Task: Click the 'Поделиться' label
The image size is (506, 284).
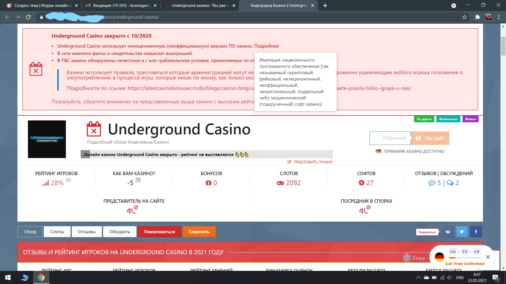Action: click(x=427, y=232)
